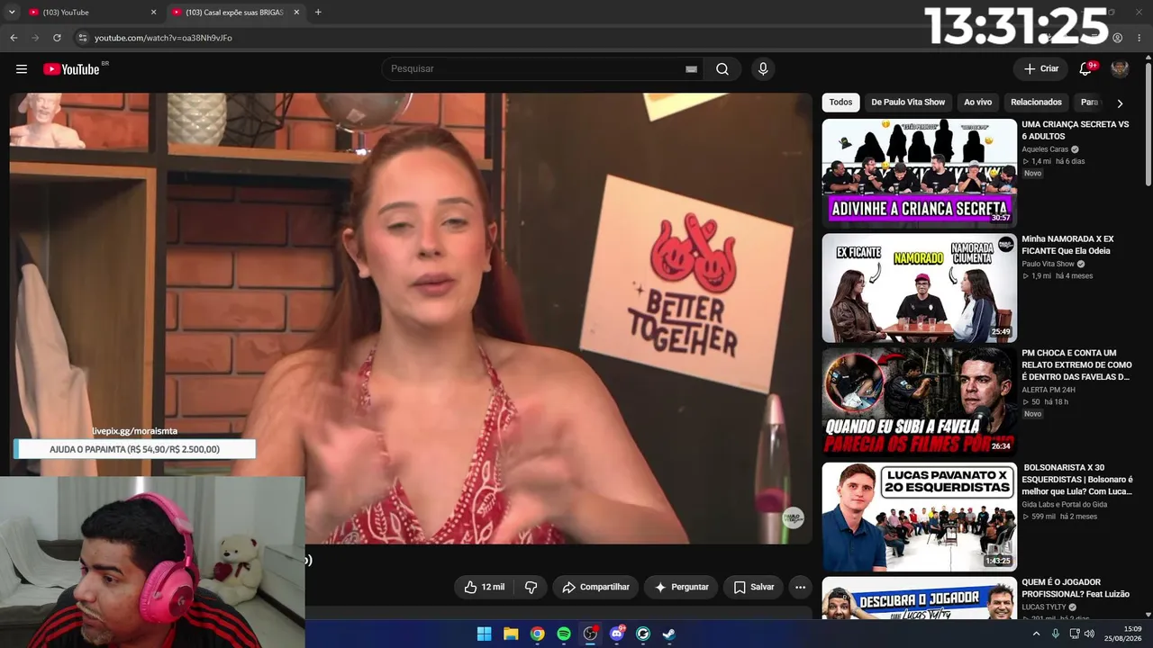The width and height of the screenshot is (1153, 648).
Task: Open the taskbar volume control
Action: pyautogui.click(x=1089, y=634)
